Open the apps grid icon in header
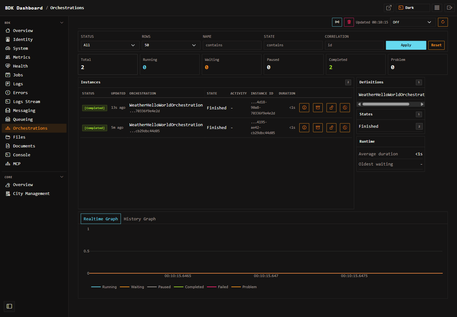457x317 pixels. (437, 8)
